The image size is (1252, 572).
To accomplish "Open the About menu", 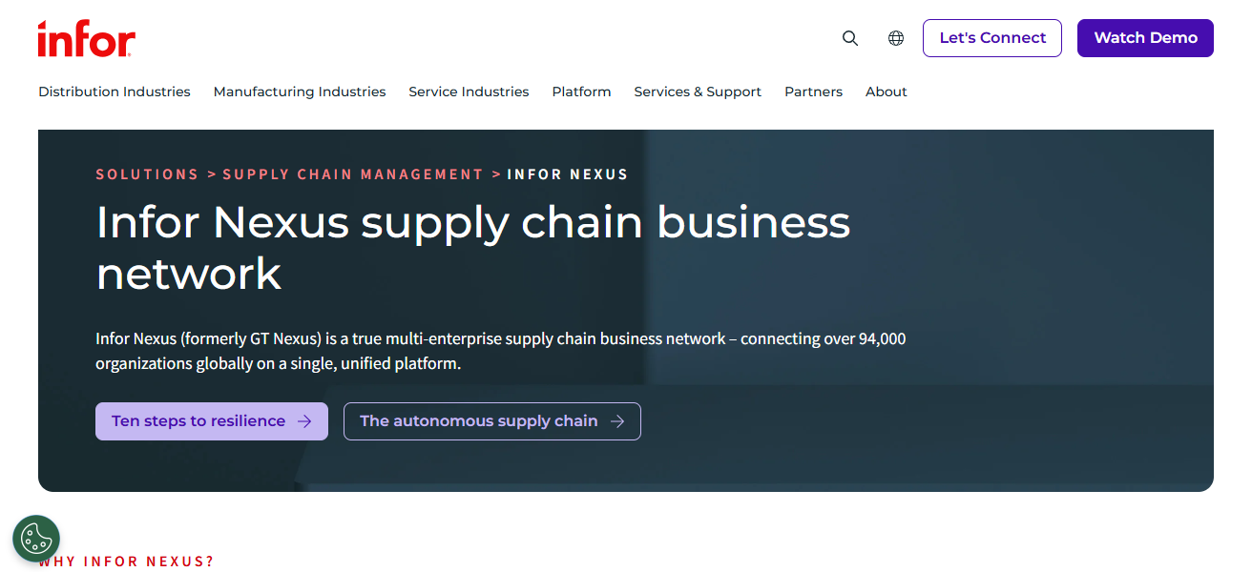I will (886, 92).
